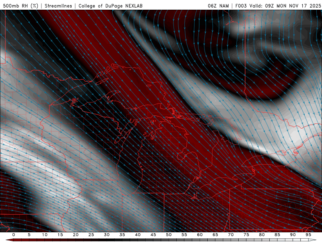This screenshot has height=242, width=322.
Task: Click the colorbar label "80"
Action: 262,235
